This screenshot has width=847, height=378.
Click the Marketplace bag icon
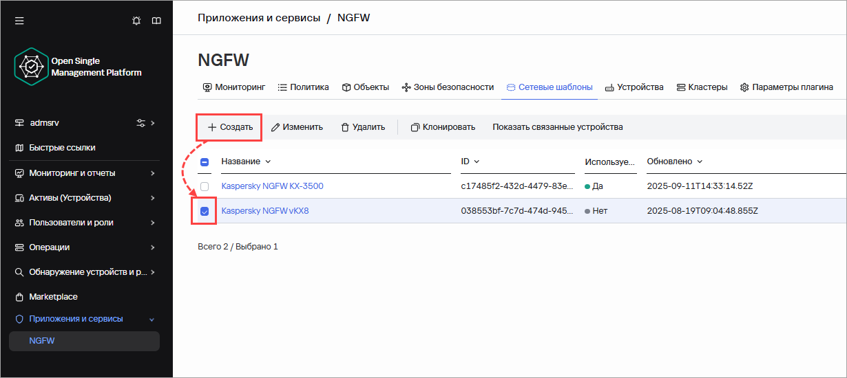[19, 297]
